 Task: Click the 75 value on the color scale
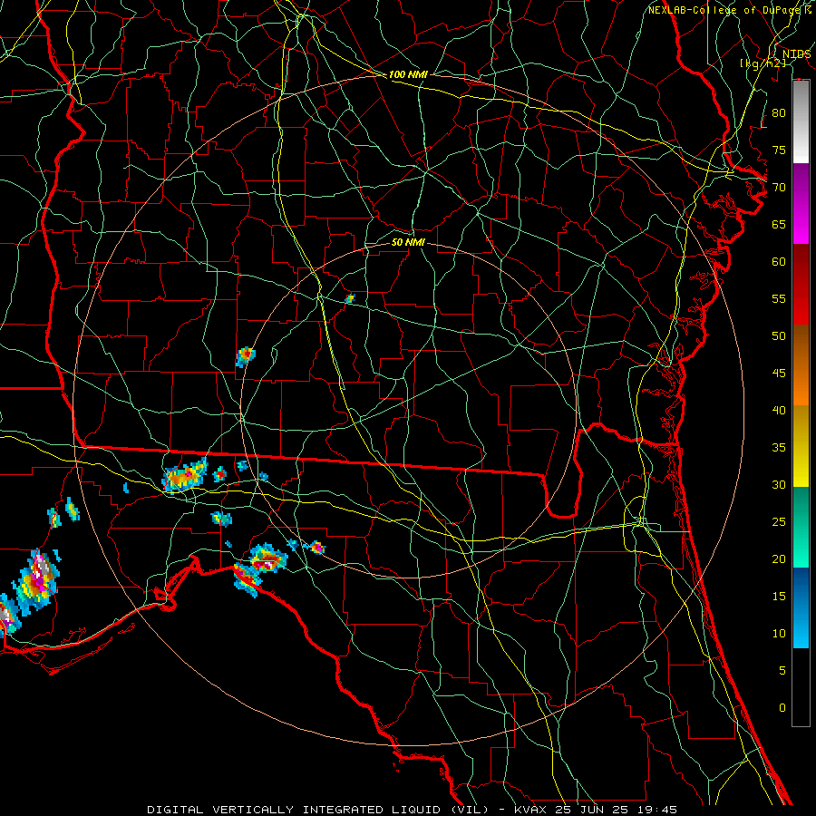click(x=779, y=150)
